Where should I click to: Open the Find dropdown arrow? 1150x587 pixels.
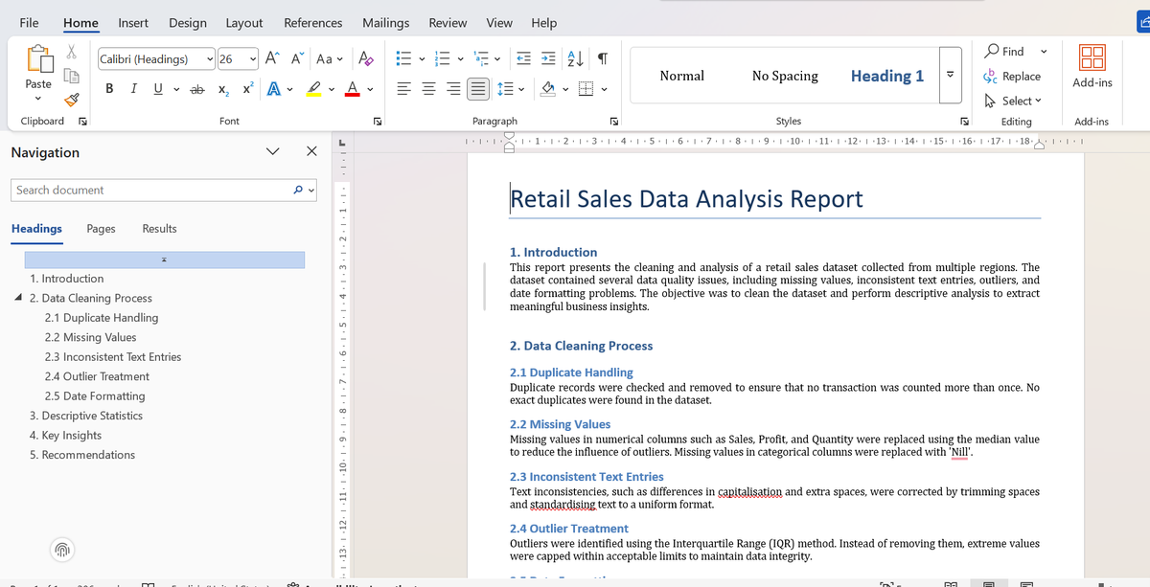pyautogui.click(x=1044, y=52)
